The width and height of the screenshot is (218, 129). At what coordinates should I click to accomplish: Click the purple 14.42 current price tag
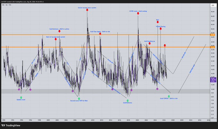click(x=214, y=80)
